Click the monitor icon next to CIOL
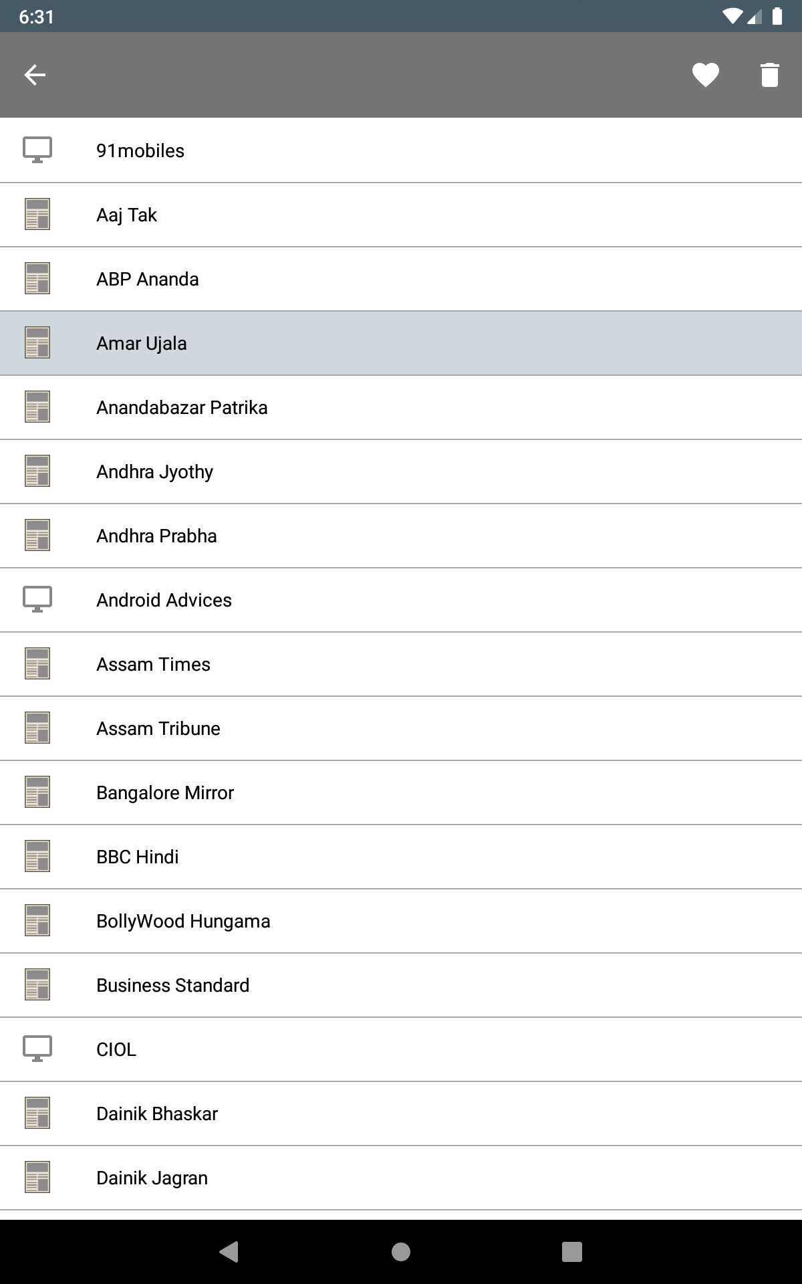Image resolution: width=802 pixels, height=1284 pixels. point(37,1049)
